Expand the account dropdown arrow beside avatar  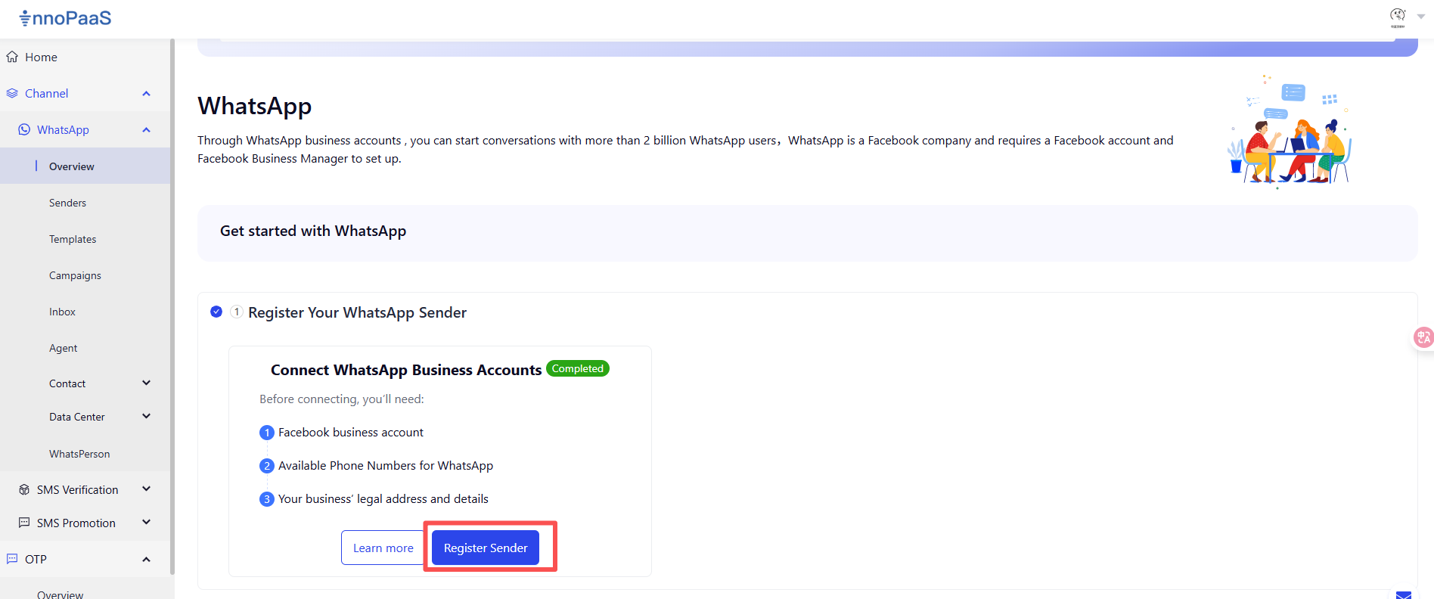1420,16
